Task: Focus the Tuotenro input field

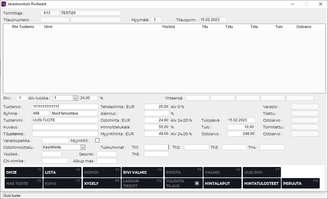Action: [65, 107]
